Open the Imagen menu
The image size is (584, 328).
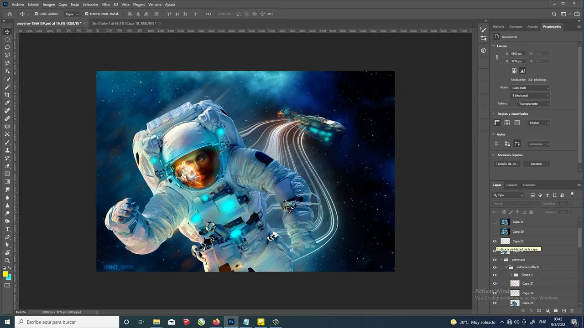[x=49, y=5]
